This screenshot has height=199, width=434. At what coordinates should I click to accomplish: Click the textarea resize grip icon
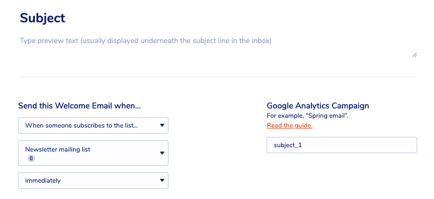click(414, 55)
